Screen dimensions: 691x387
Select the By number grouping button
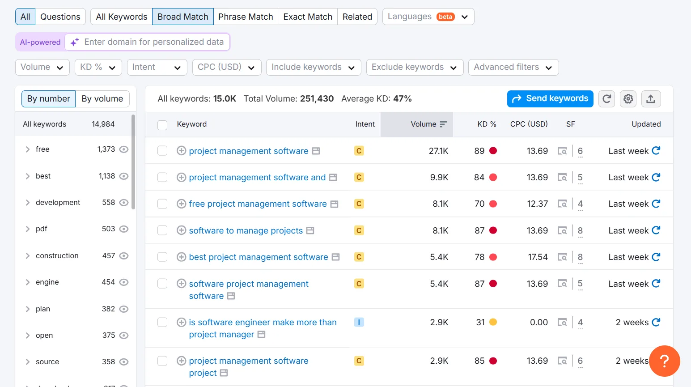(48, 99)
